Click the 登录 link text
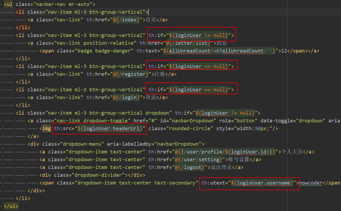The image size is (341, 211). (x=151, y=97)
